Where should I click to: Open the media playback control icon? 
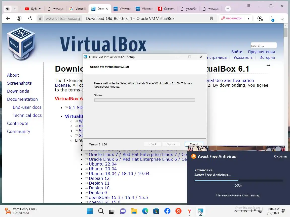[x=260, y=18]
